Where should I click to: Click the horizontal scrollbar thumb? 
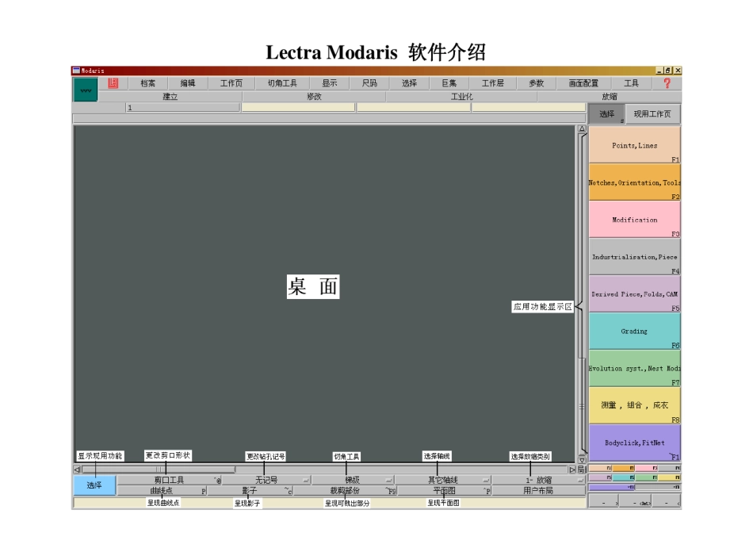point(159,469)
